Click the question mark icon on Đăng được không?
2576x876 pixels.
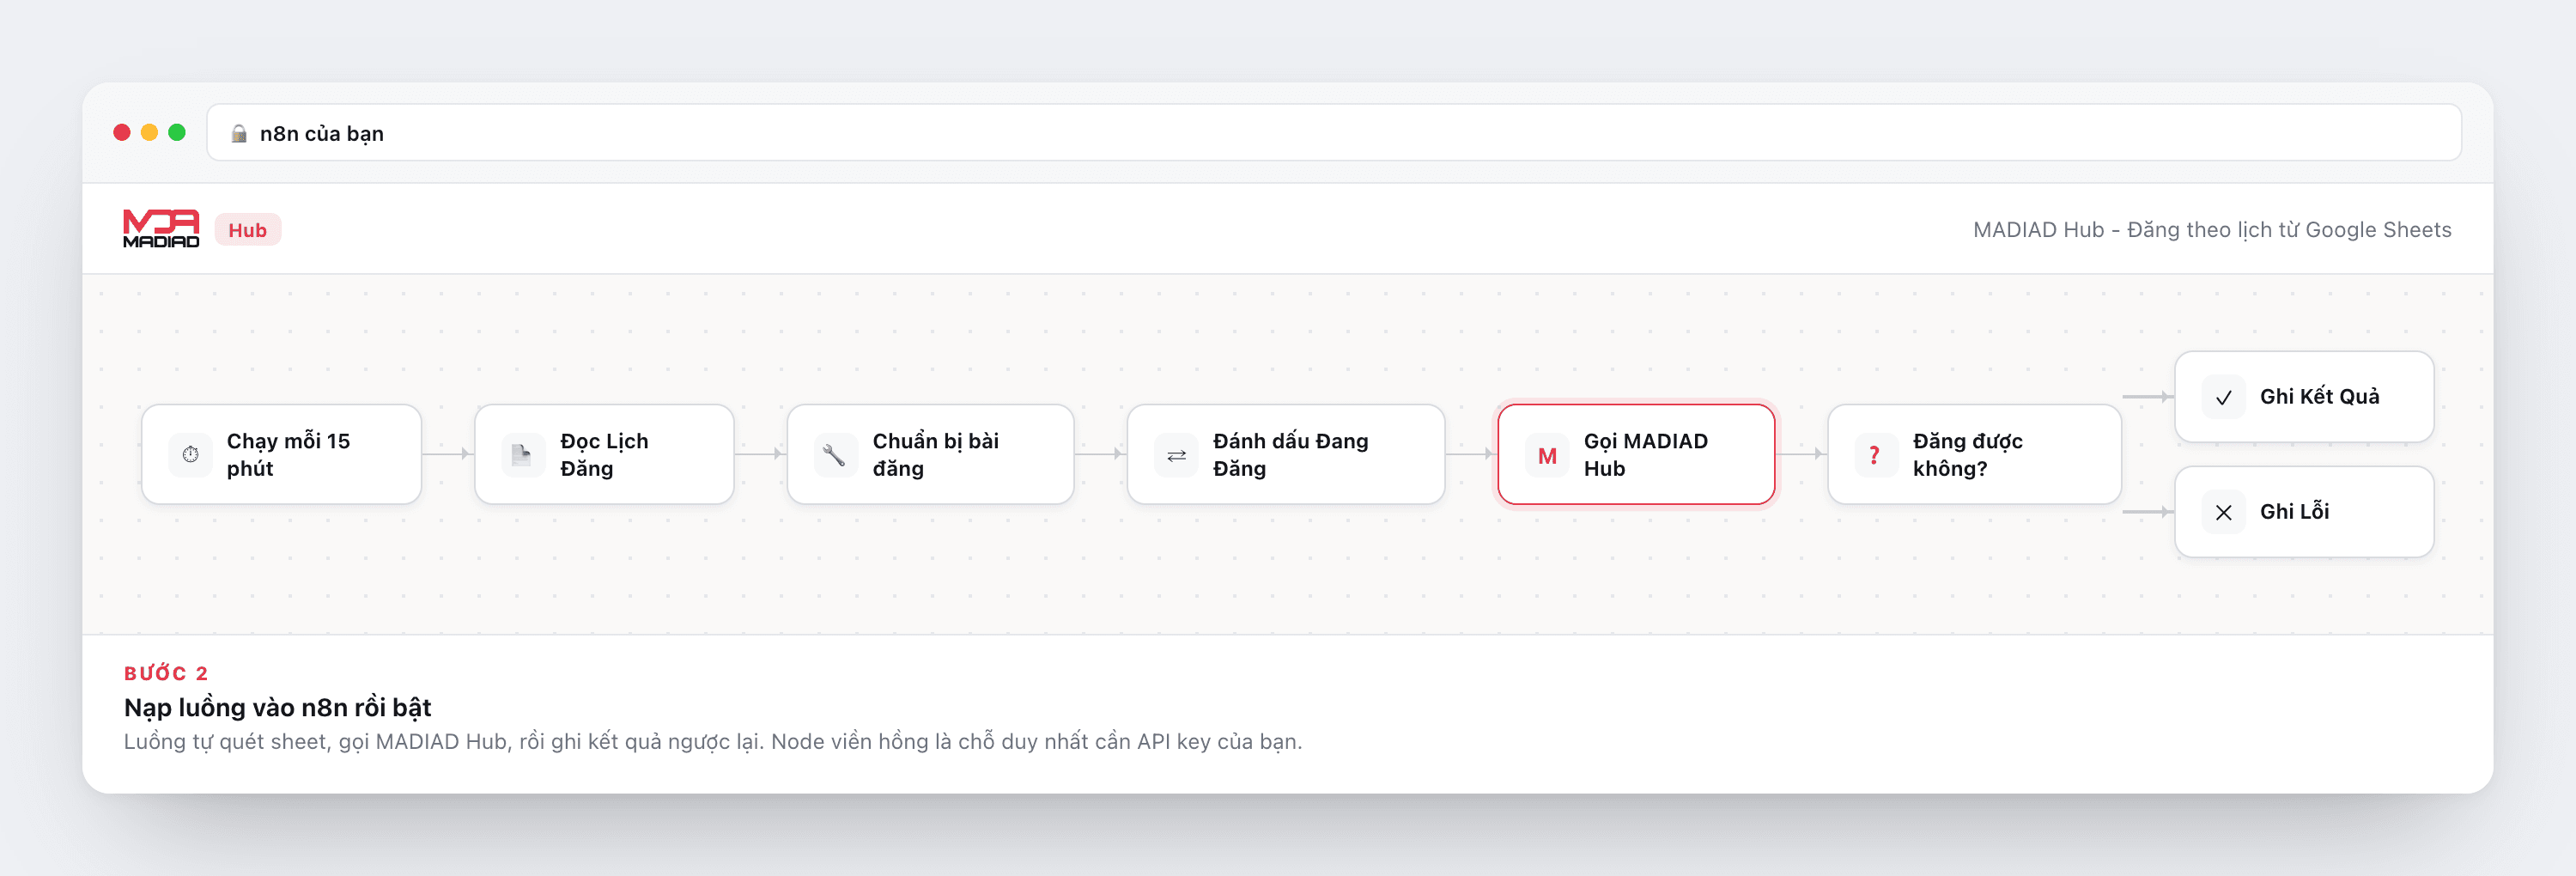1875,455
